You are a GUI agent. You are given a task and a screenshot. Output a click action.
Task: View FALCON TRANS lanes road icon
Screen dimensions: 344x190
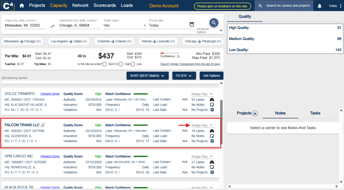pos(211,131)
